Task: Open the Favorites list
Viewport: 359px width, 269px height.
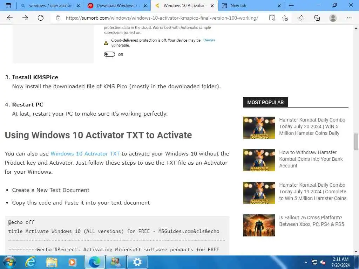Action: (x=301, y=18)
